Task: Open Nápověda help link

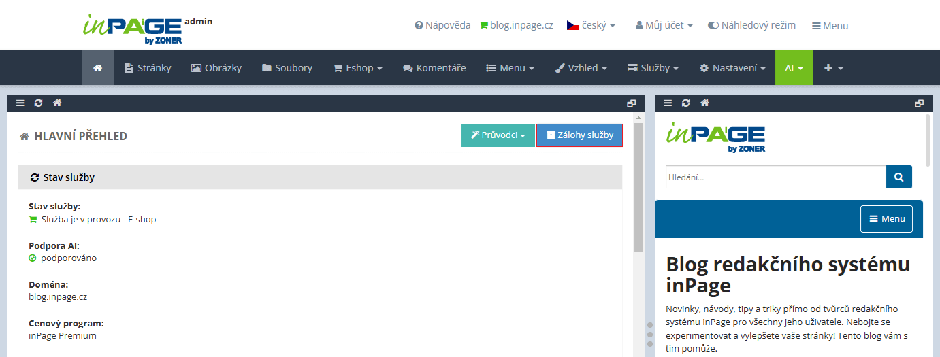Action: (442, 25)
